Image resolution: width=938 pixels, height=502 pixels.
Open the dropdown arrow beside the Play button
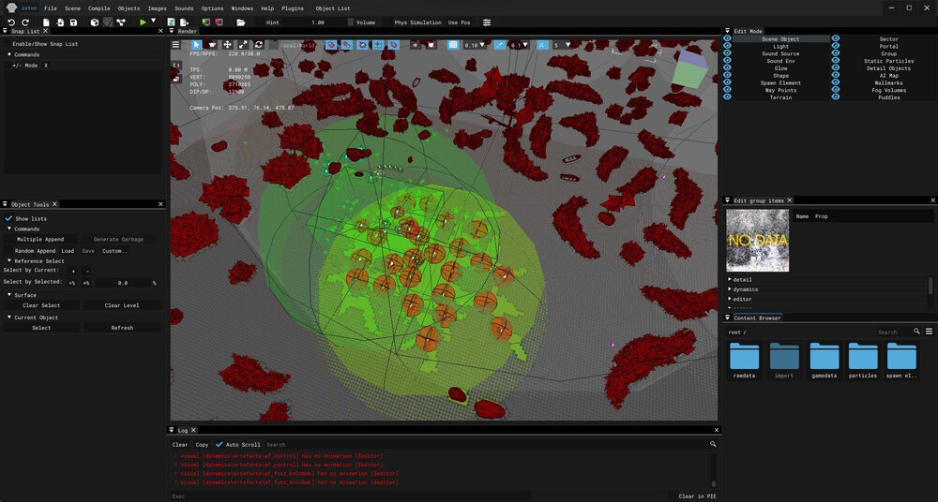point(154,21)
